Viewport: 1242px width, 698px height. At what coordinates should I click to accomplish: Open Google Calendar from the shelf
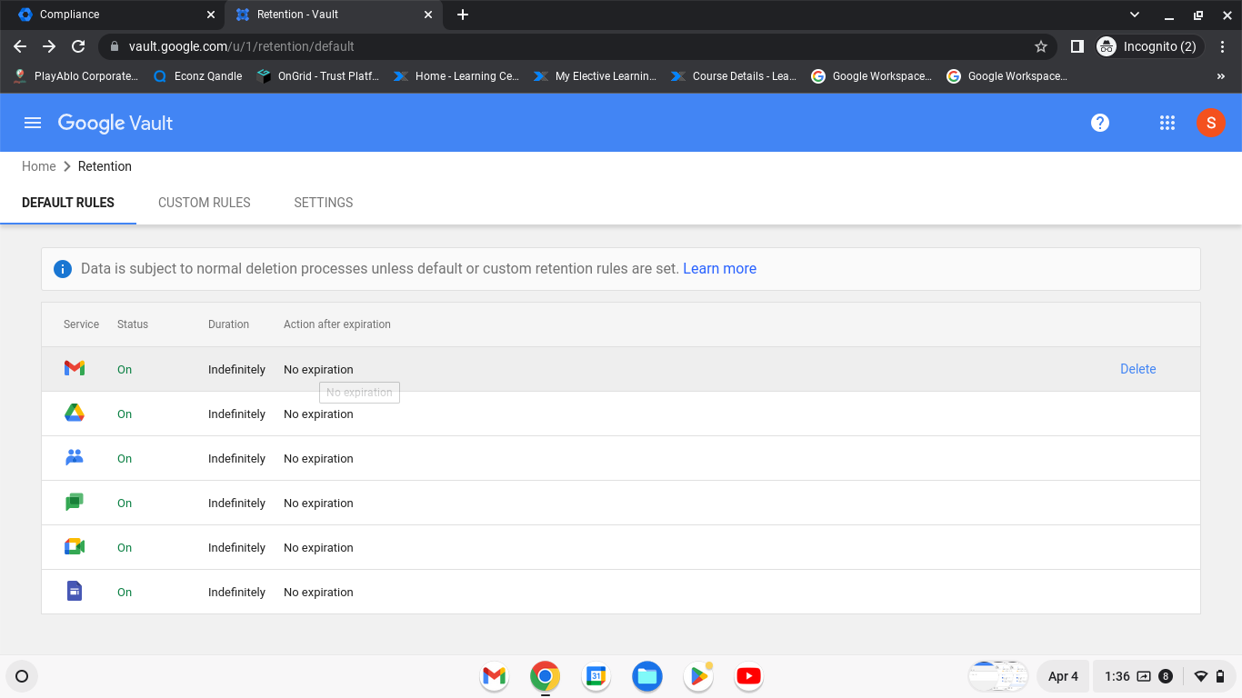coord(596,675)
